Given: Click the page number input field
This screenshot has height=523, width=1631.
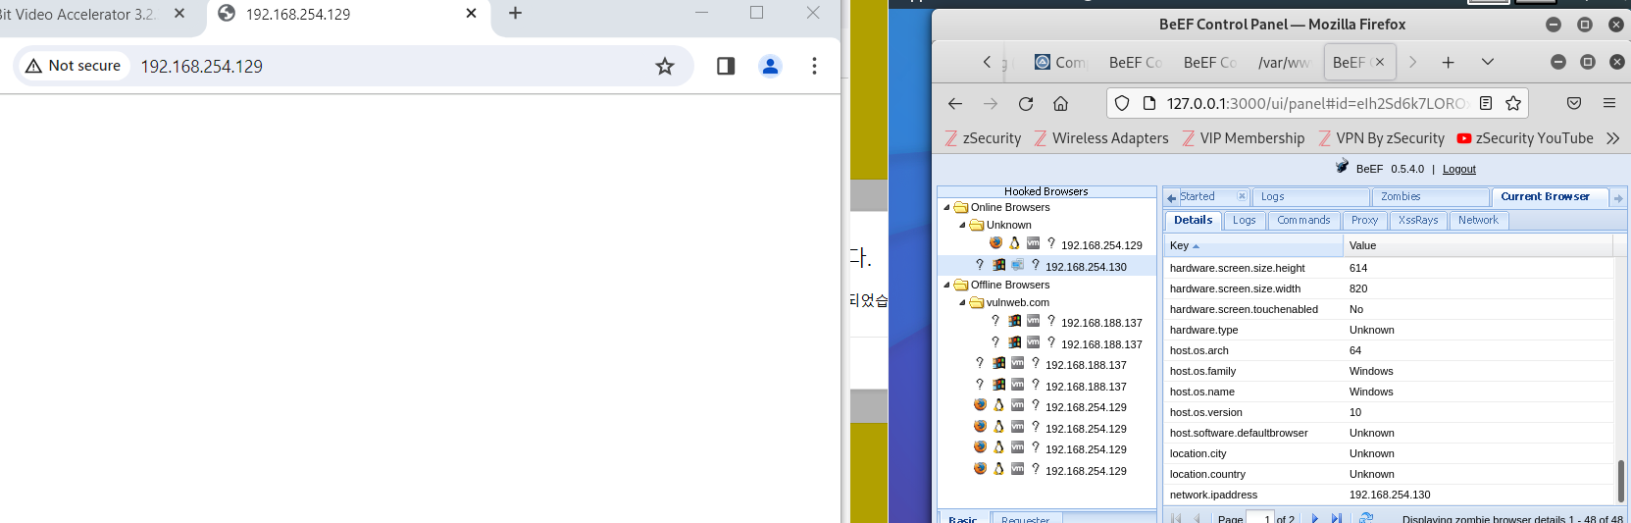Looking at the screenshot, I should click(1260, 517).
